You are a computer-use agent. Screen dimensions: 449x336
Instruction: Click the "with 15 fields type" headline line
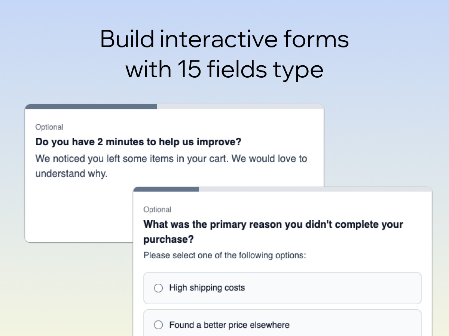(x=224, y=69)
